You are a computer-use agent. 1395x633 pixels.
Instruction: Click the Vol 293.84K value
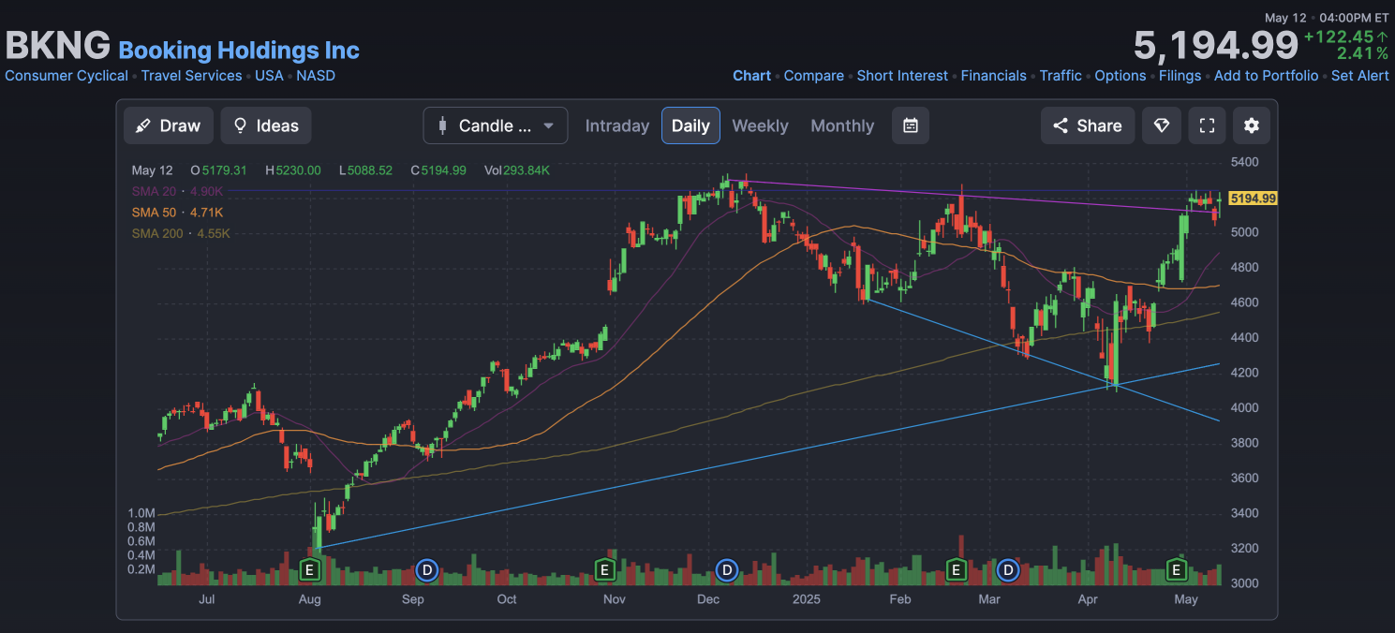pos(517,170)
